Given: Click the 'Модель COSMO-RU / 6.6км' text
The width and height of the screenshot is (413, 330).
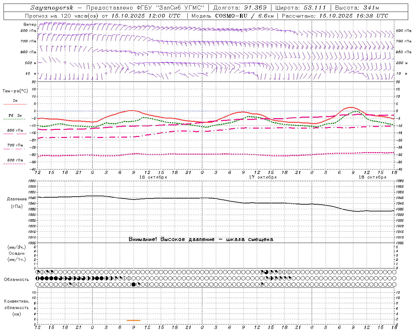Looking at the screenshot, I should coord(233,16).
